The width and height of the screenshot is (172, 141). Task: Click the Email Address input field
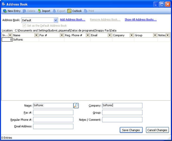[x=53, y=126]
